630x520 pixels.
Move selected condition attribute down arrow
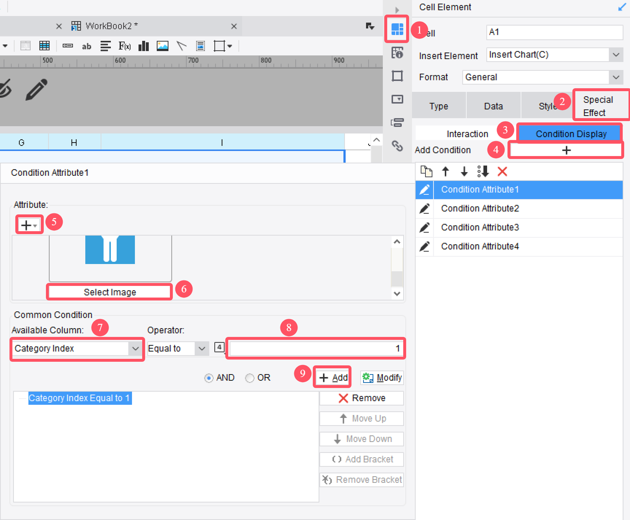click(464, 171)
